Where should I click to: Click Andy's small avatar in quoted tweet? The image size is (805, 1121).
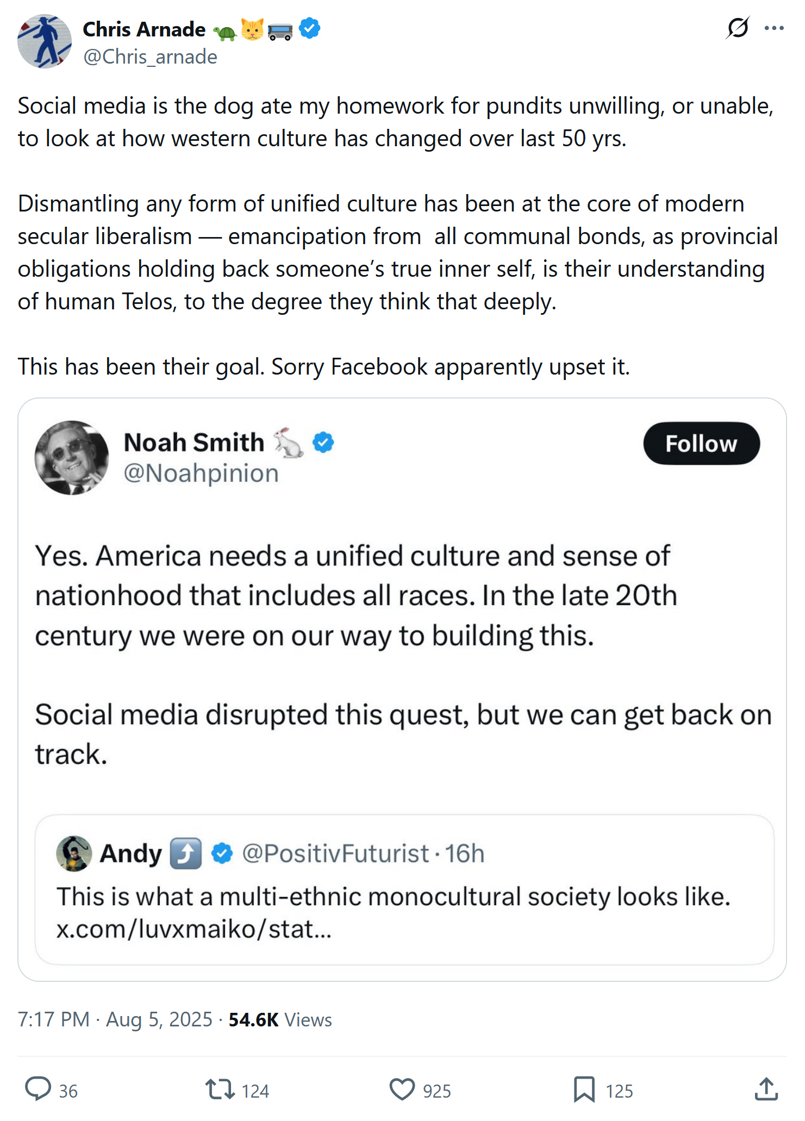(74, 854)
